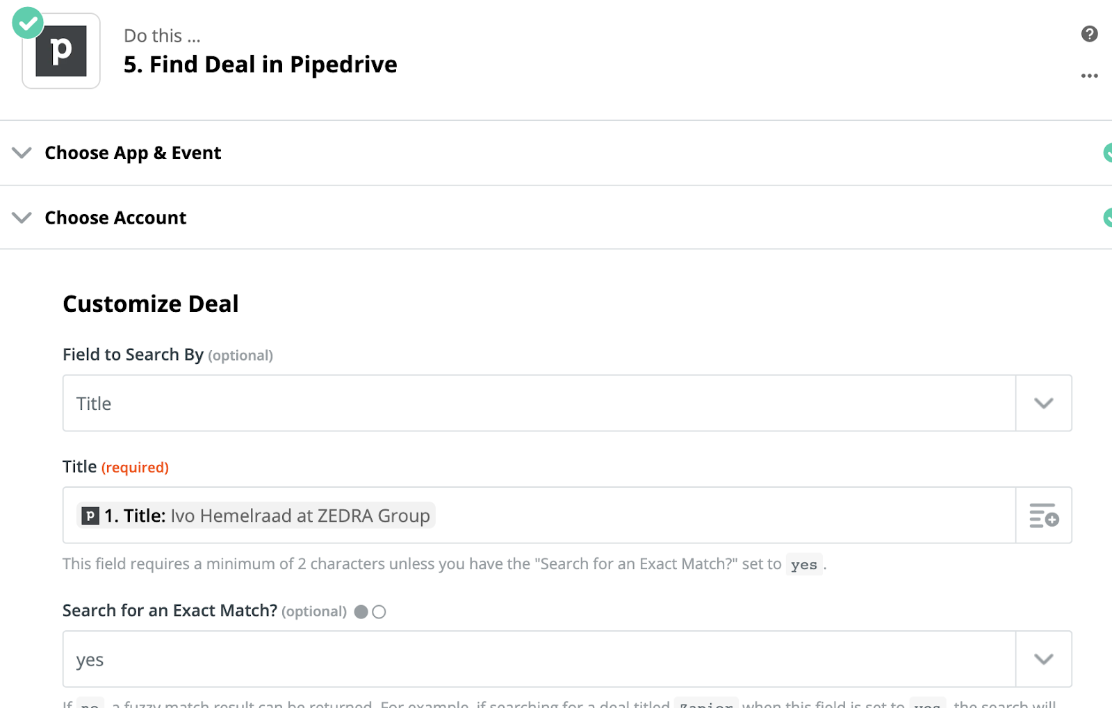The width and height of the screenshot is (1112, 708).
Task: Open the Field to Search By dropdown arrow
Action: pyautogui.click(x=1044, y=403)
